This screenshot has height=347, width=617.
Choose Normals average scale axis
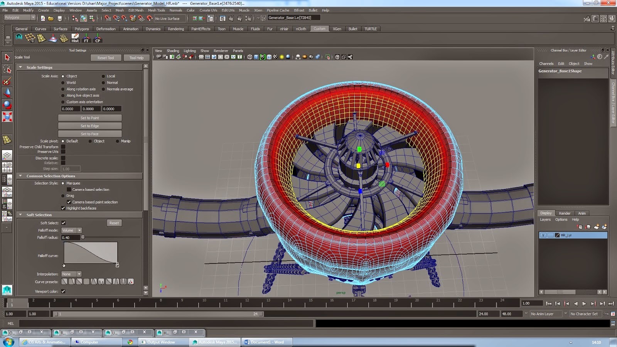[x=103, y=89]
